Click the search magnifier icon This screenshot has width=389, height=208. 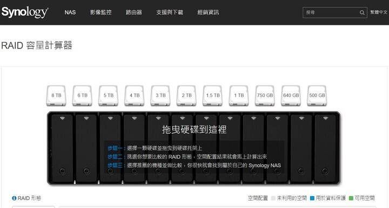pos(362,12)
